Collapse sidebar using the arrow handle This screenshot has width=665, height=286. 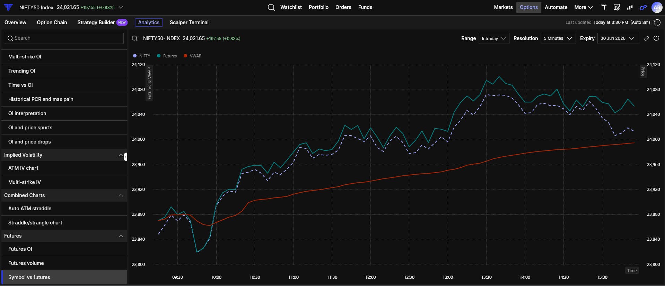click(x=125, y=157)
